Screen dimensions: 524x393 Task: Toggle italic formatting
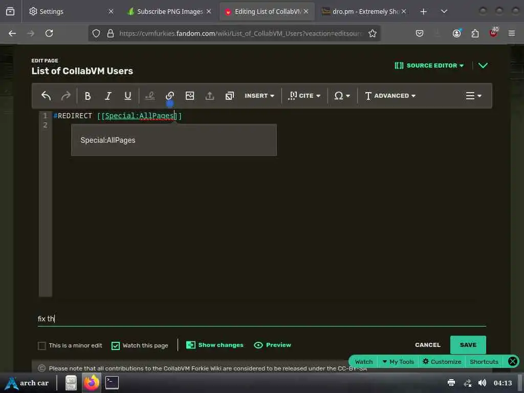click(x=107, y=96)
